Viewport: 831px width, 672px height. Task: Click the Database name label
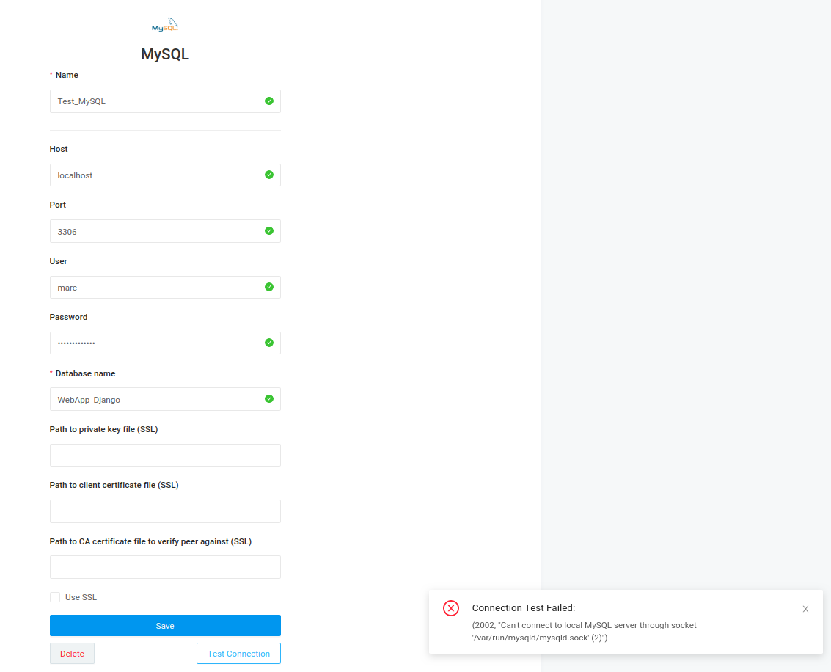point(85,373)
